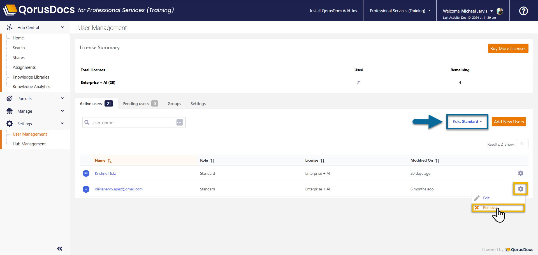Switch to Active users tab

[x=96, y=103]
